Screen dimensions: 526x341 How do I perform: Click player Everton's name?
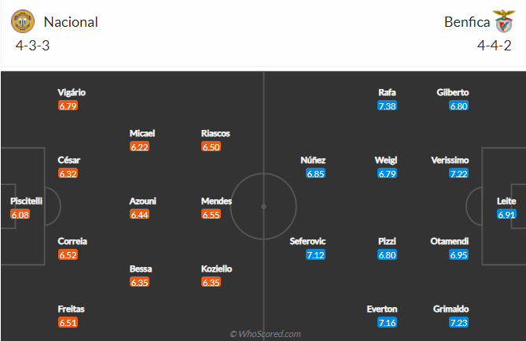pyautogui.click(x=382, y=309)
